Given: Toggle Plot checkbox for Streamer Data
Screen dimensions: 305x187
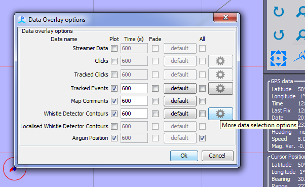Looking at the screenshot, I should (x=114, y=49).
